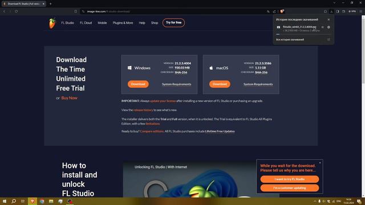Open the Help nav item
The image size is (365, 205).
click(x=142, y=23)
